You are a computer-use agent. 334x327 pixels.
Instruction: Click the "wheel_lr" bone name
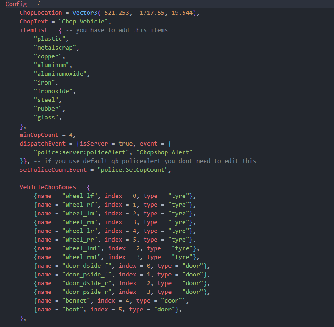click(80, 231)
